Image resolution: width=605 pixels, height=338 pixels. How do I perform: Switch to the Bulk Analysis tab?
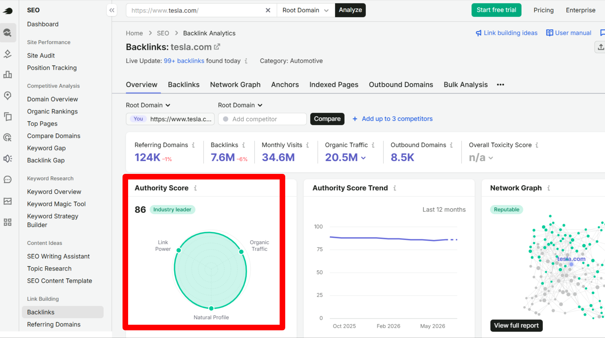[x=466, y=84]
